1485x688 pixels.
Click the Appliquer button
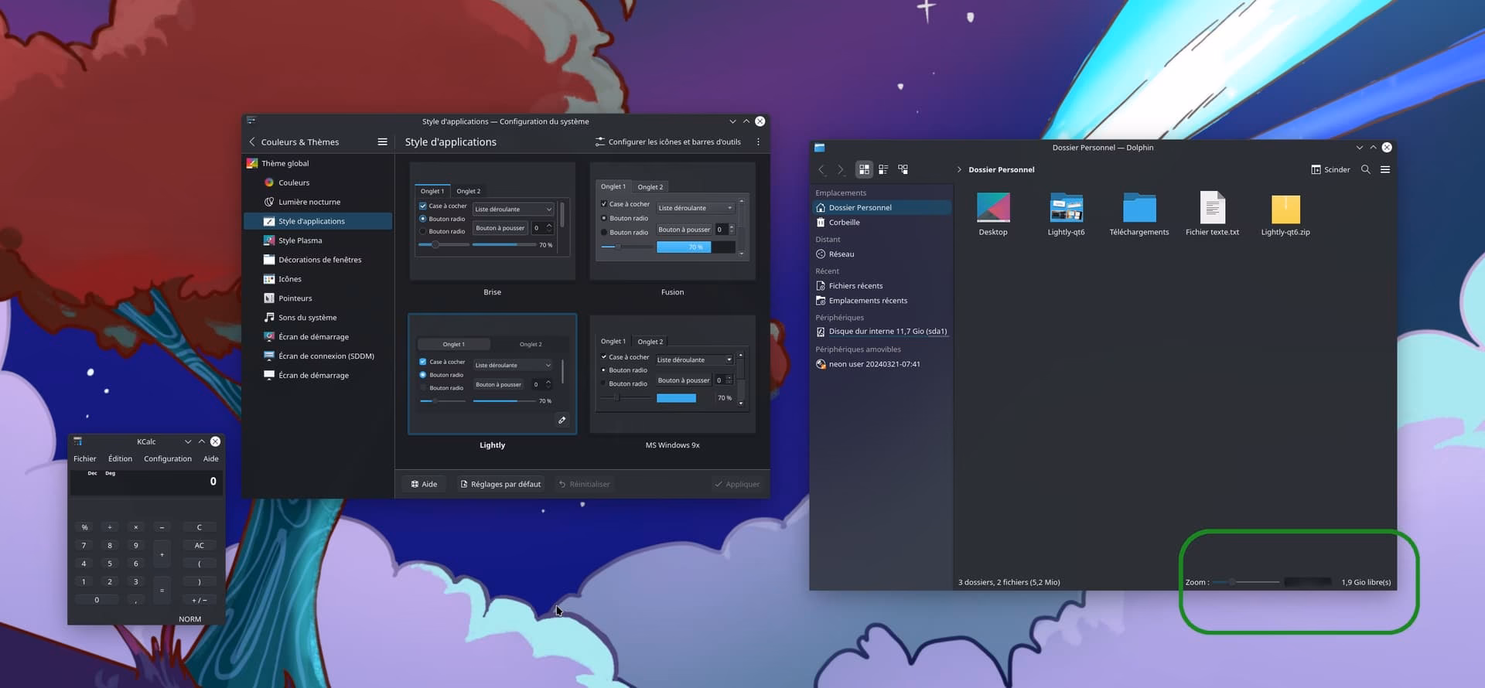737,485
